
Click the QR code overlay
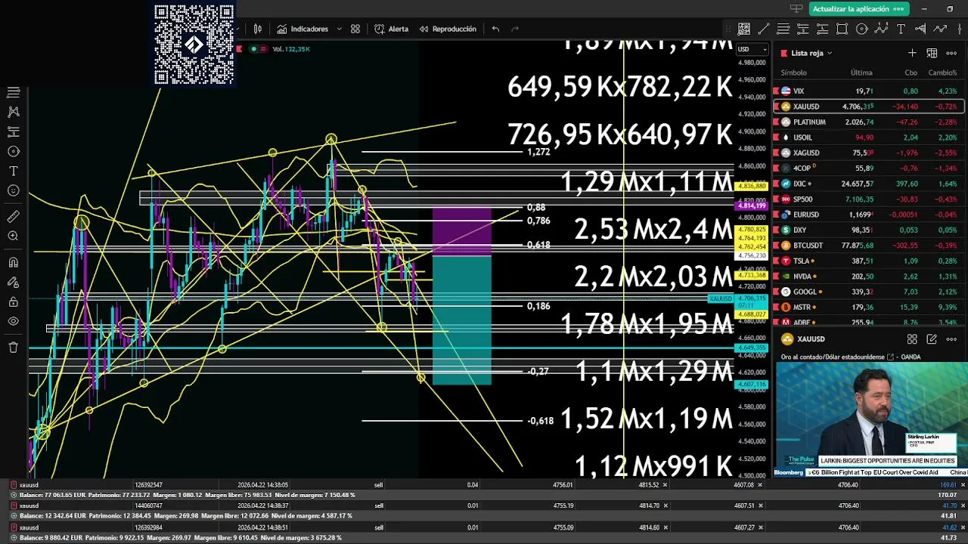click(194, 45)
